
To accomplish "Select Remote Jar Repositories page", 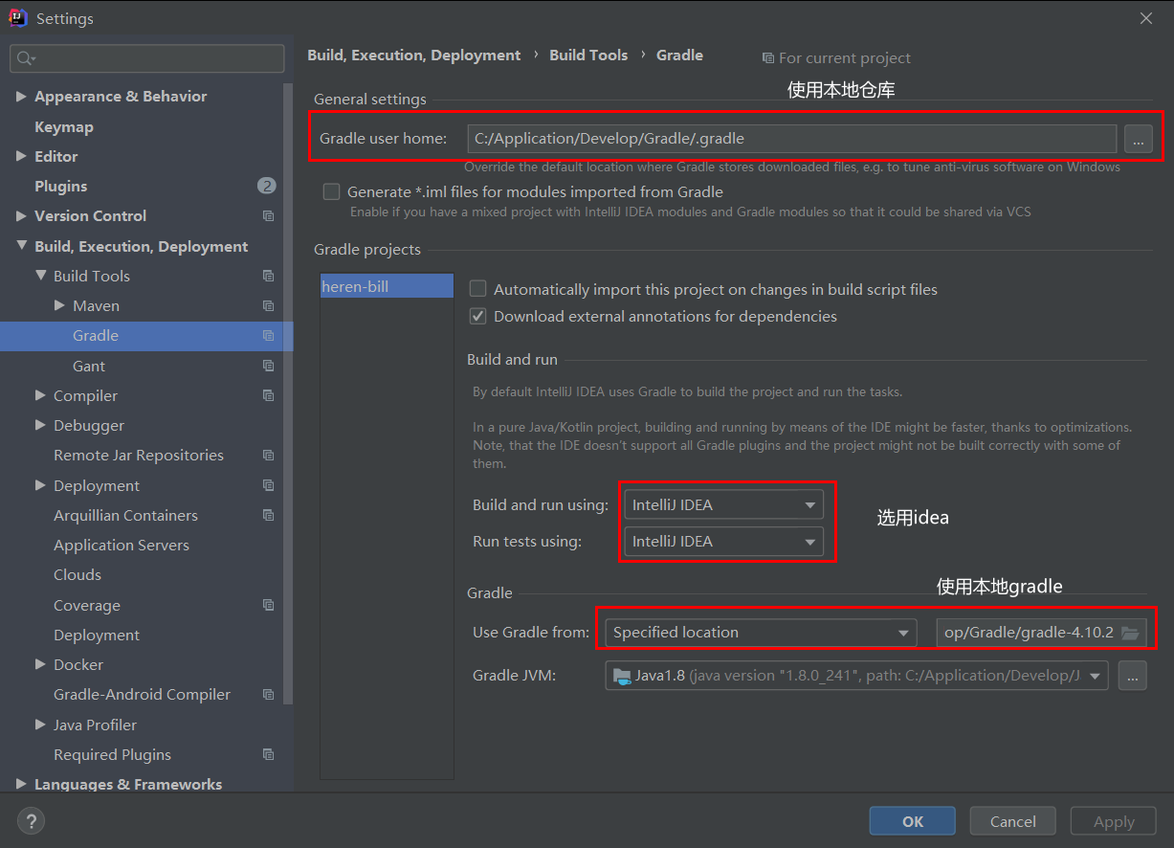I will tap(139, 455).
